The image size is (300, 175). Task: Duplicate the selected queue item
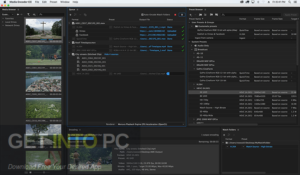coord(85,15)
